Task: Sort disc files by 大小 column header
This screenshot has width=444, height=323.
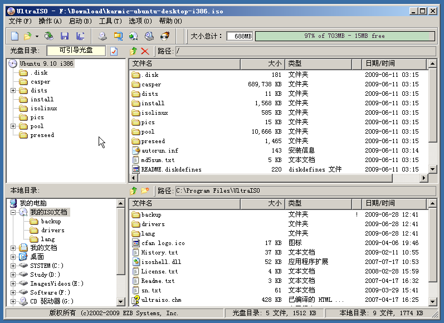Action: pyautogui.click(x=263, y=63)
